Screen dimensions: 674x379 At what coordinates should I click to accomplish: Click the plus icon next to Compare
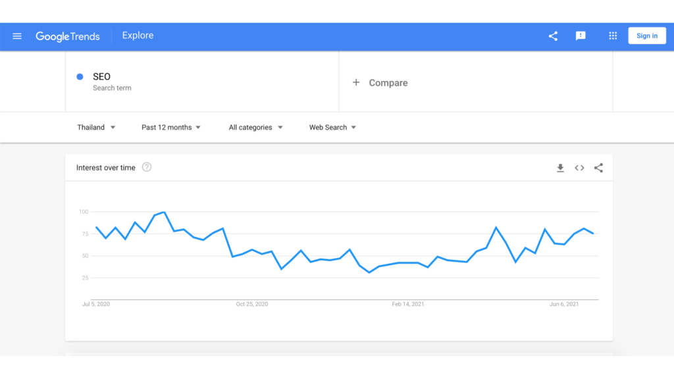(x=356, y=82)
